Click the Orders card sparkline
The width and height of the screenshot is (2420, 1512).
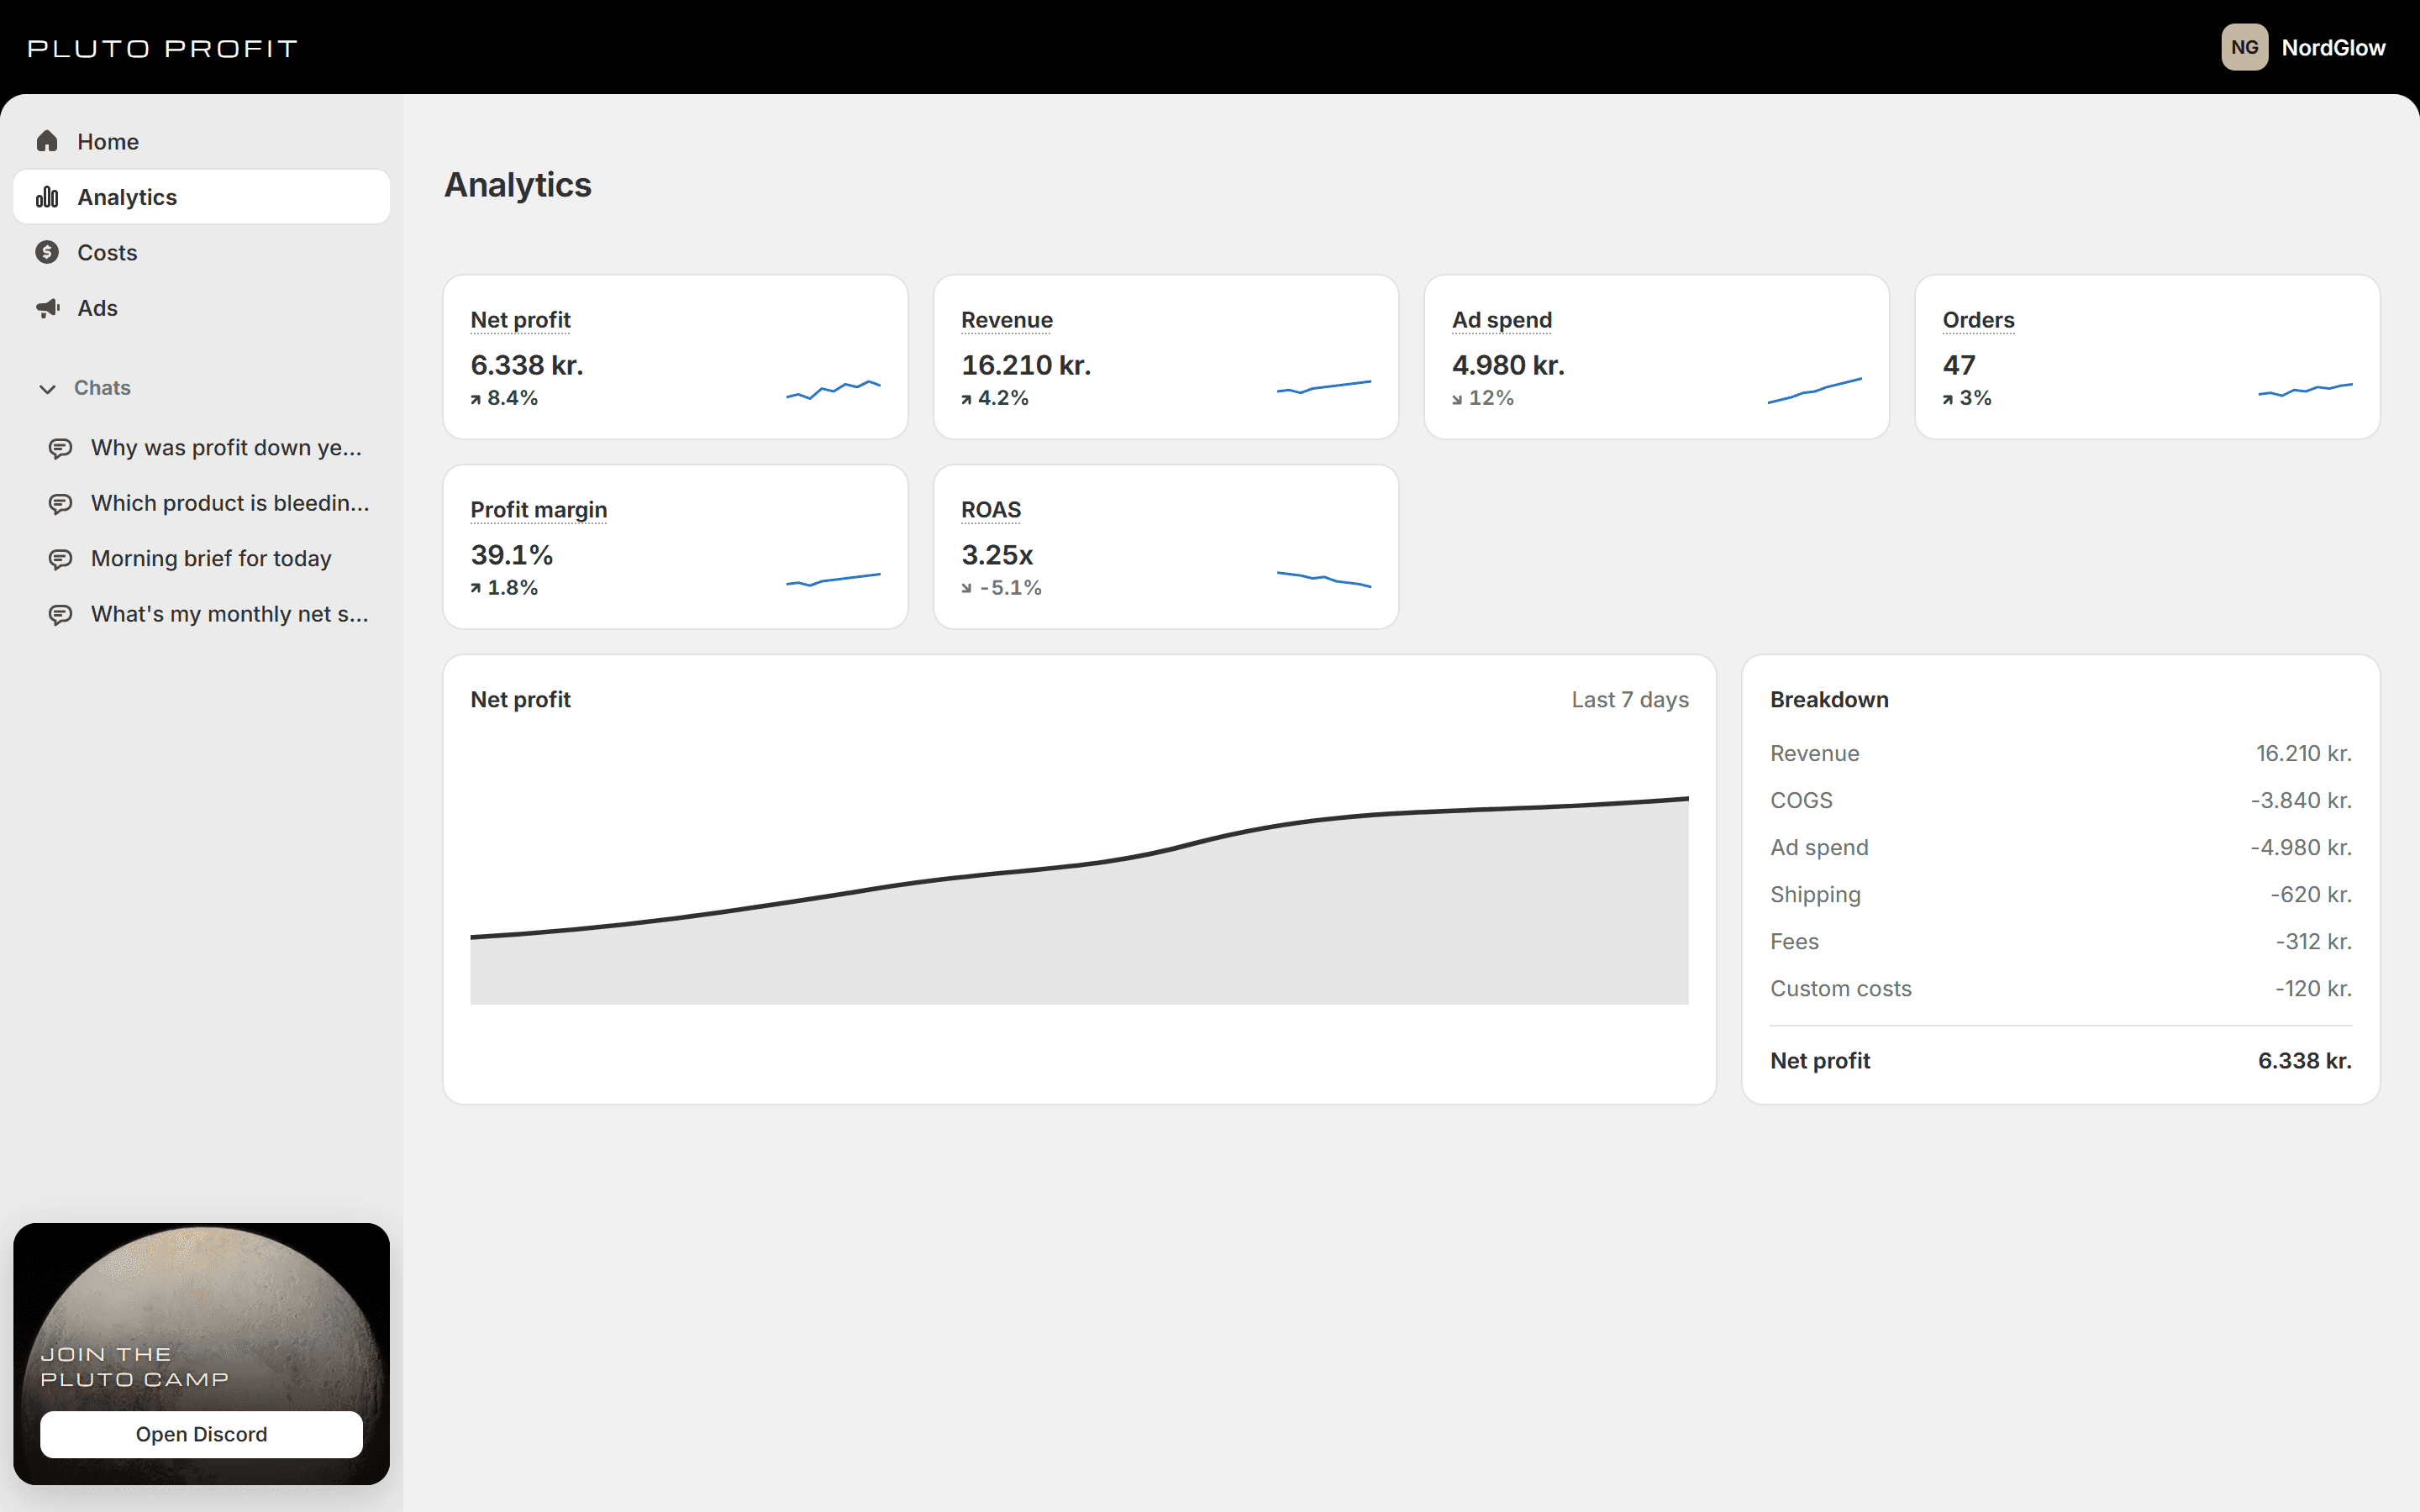point(2305,390)
